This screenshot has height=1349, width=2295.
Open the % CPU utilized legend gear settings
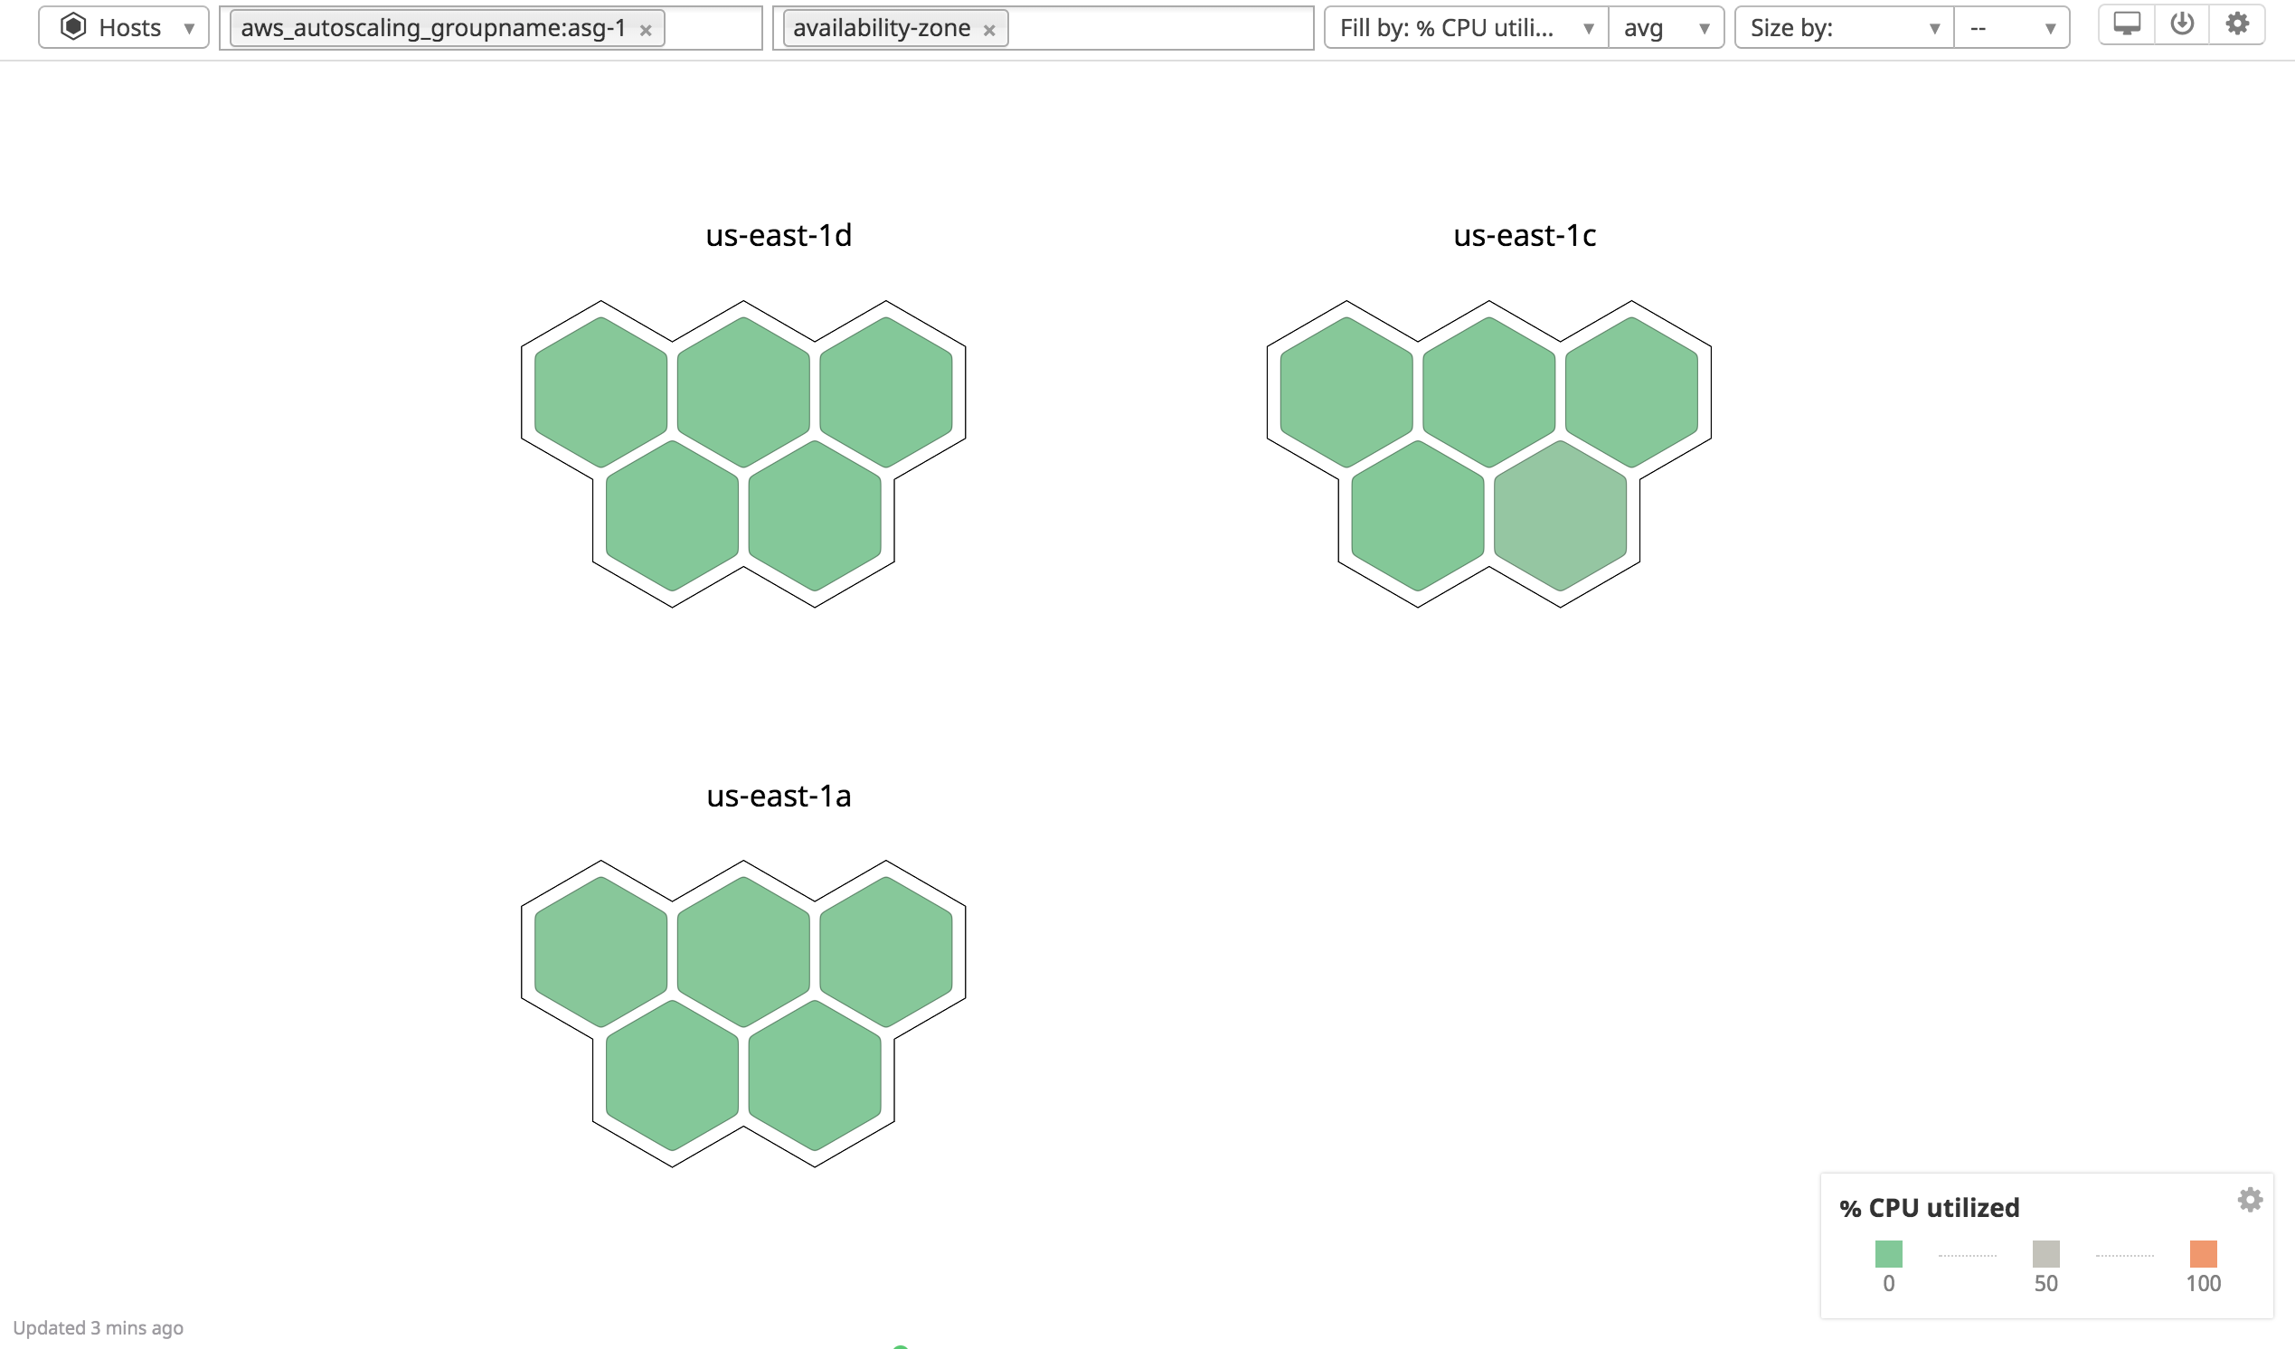(2250, 1201)
